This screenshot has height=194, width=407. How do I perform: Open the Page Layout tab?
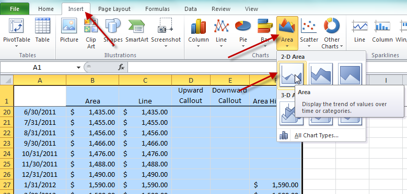114,9
